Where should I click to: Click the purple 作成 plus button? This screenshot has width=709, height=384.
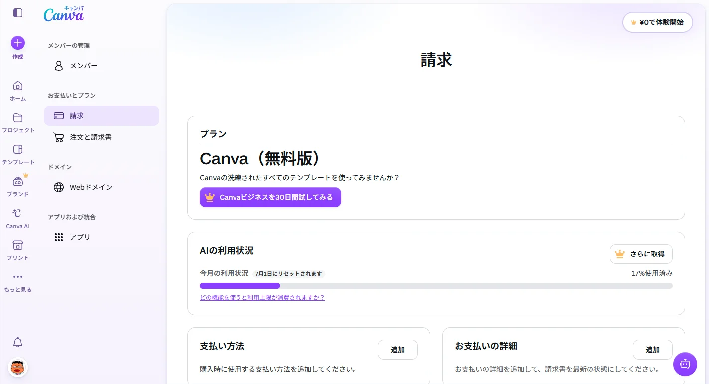18,43
